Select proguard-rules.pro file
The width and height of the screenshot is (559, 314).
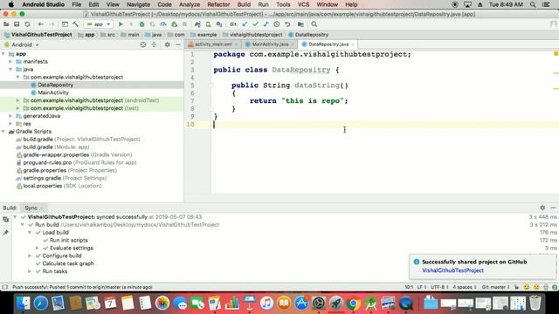pyautogui.click(x=76, y=162)
